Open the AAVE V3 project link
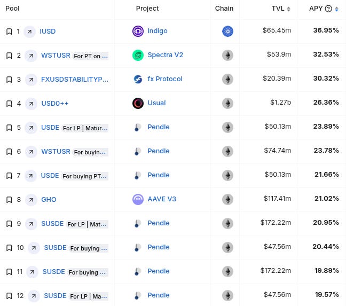 [x=162, y=199]
